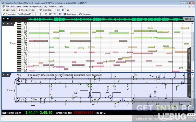Switch to Transcription view
The image size is (196, 122).
[x=9, y=14]
